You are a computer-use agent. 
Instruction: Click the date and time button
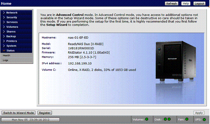[30, 120]
